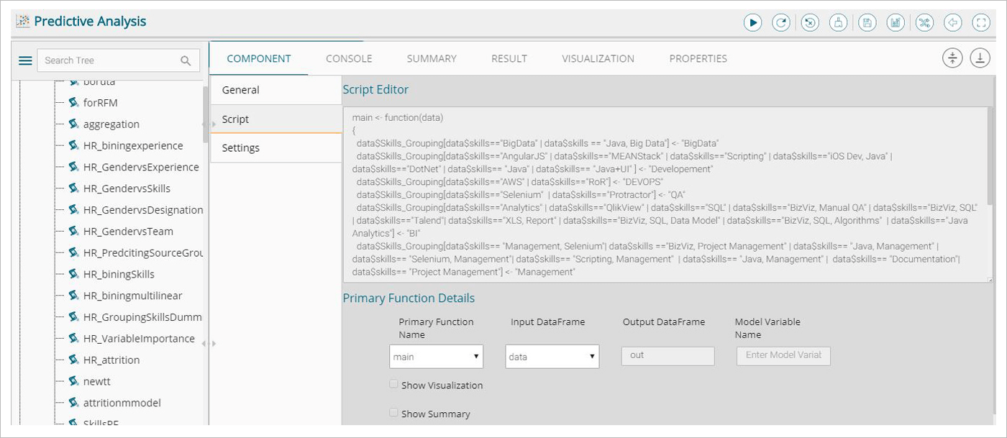Open the VISUALIZATION tab
This screenshot has width=1007, height=438.
(x=597, y=58)
